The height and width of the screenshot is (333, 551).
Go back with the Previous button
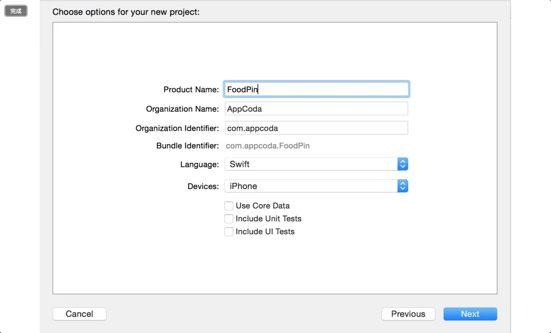(x=408, y=314)
